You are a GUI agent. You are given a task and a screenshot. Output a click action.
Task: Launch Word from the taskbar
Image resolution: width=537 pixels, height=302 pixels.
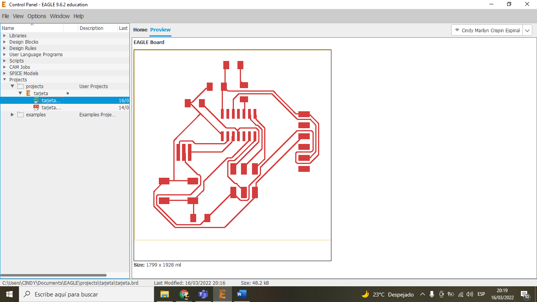[241, 294]
